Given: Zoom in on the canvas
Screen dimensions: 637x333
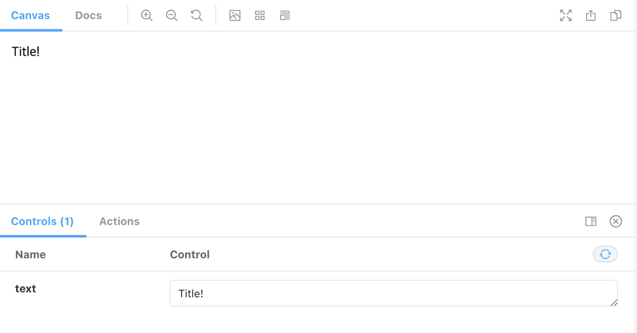Looking at the screenshot, I should click(146, 15).
